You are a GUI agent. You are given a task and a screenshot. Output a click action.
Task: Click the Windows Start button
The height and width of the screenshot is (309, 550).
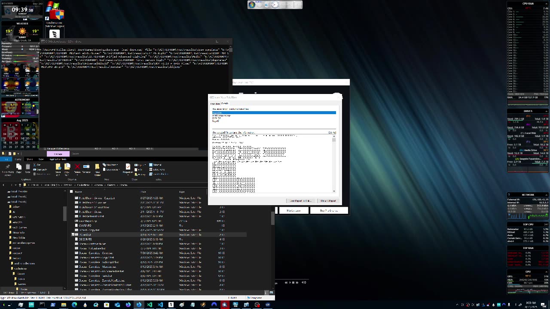(x=4, y=305)
